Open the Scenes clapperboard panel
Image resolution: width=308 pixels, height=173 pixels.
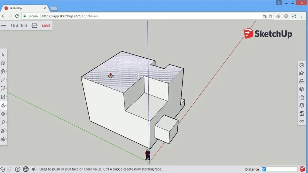(302, 113)
